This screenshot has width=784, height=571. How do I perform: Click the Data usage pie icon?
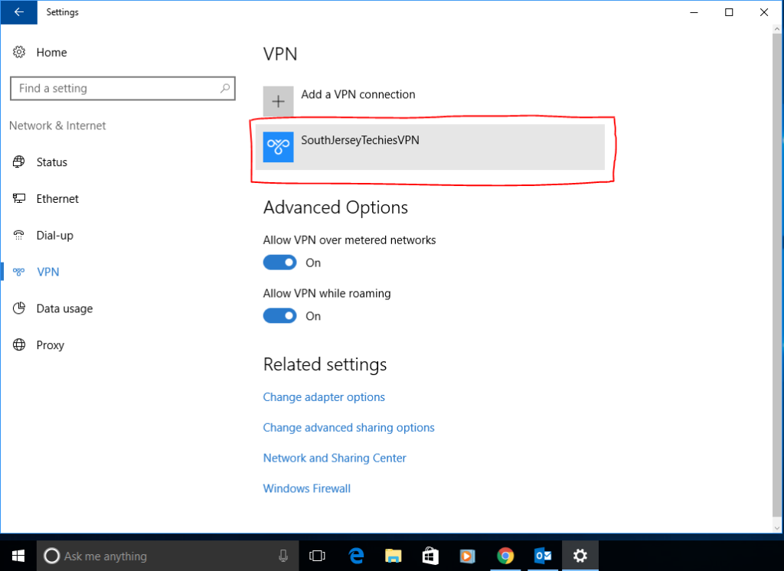tap(19, 308)
